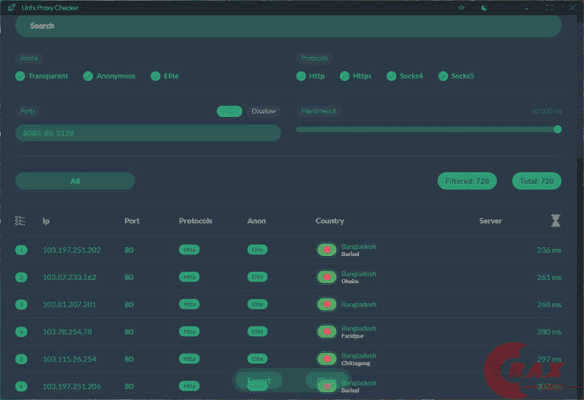Sort the table by Port column
Image resolution: width=584 pixels, height=400 pixels.
[132, 221]
